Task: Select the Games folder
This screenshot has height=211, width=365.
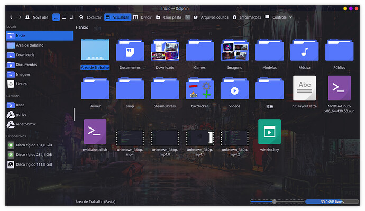Action: pos(200,50)
